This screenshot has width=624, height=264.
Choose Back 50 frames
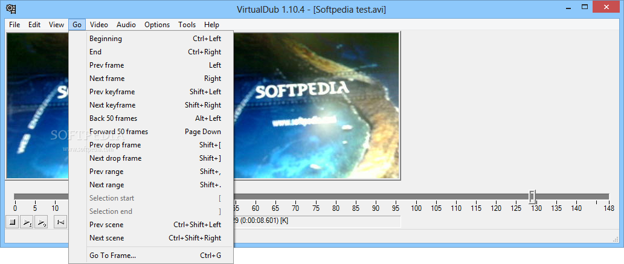point(151,118)
